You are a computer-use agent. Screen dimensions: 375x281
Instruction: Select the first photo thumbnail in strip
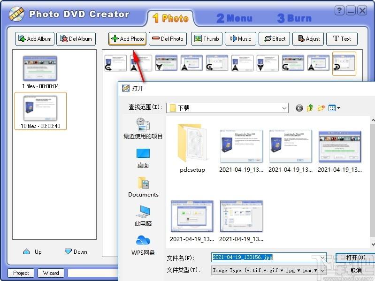116,63
